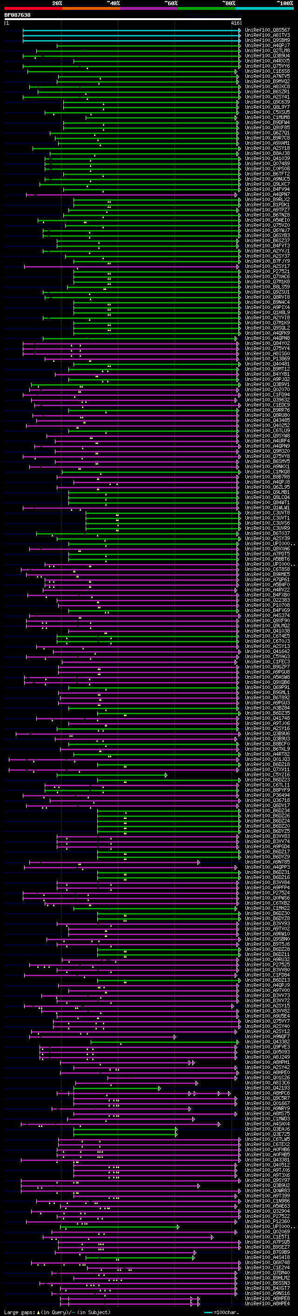Click the white query sequence bar
This screenshot has height=1316, width=298.
point(123,20)
